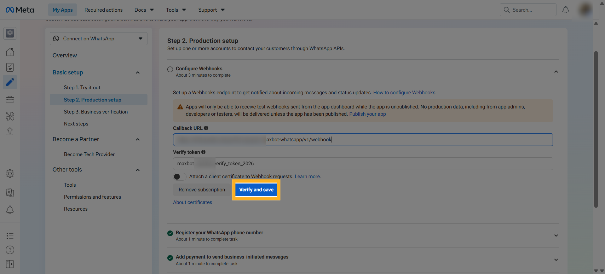Click the Verify token info icon
Image resolution: width=605 pixels, height=274 pixels.
(204, 152)
